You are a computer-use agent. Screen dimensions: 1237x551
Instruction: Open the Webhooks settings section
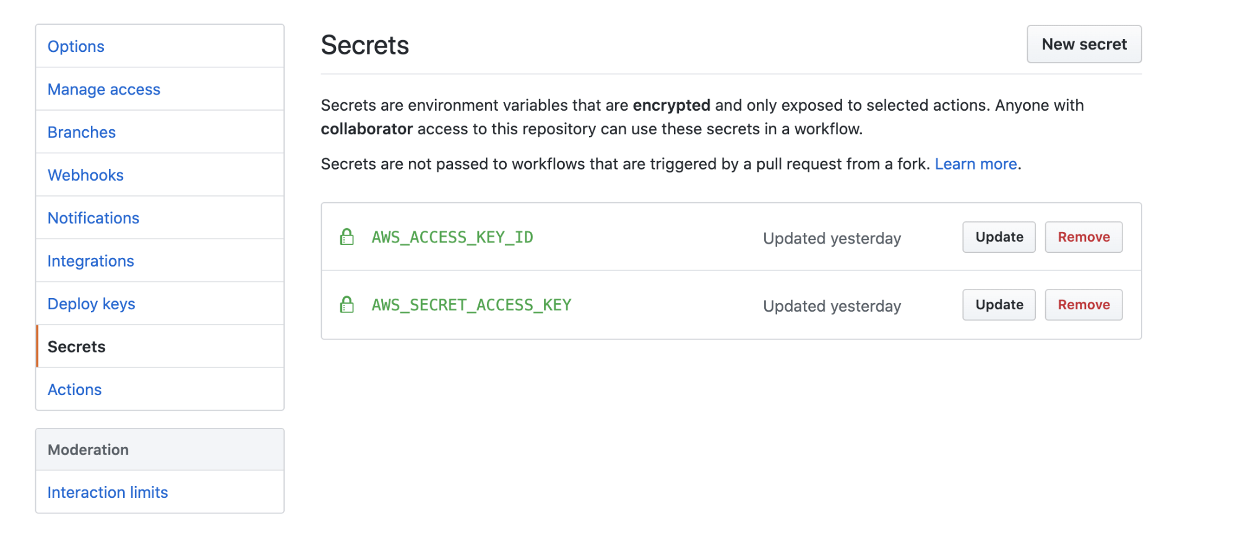pos(85,175)
